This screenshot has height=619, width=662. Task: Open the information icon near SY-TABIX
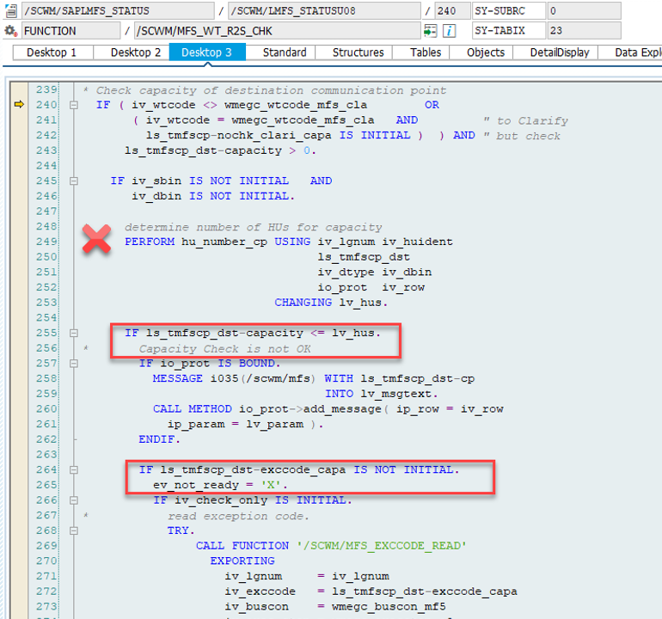[x=449, y=31]
